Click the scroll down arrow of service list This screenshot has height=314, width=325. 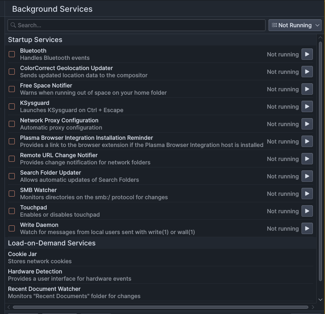320,300
